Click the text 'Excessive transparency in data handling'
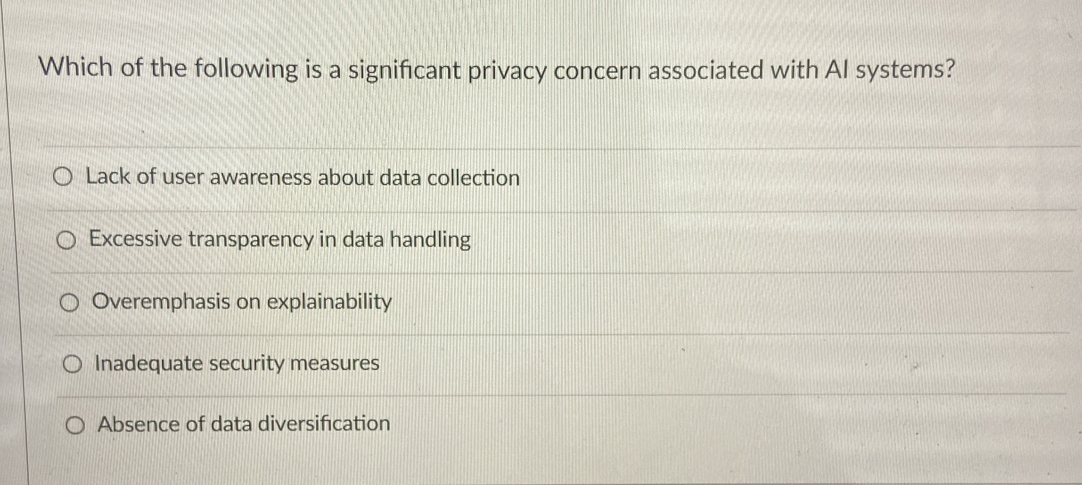1082x485 pixels. (x=279, y=240)
